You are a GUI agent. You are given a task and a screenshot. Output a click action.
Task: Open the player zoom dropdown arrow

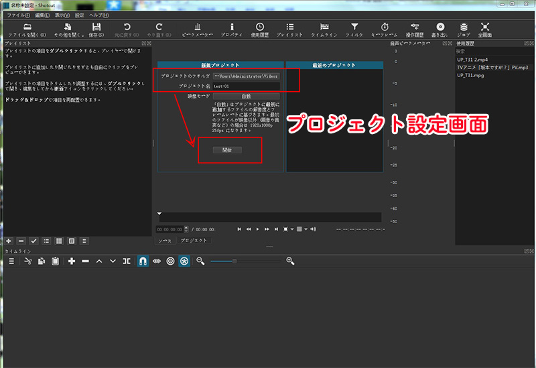[292, 229]
